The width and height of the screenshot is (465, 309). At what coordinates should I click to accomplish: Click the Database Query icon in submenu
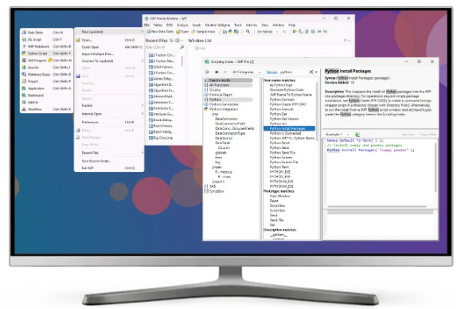(x=24, y=74)
